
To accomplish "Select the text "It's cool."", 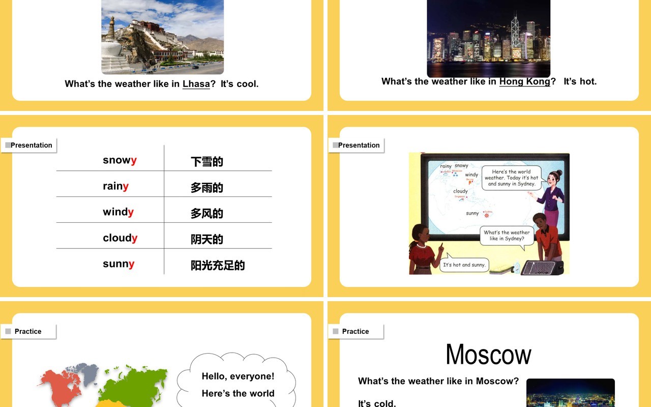I will (240, 84).
